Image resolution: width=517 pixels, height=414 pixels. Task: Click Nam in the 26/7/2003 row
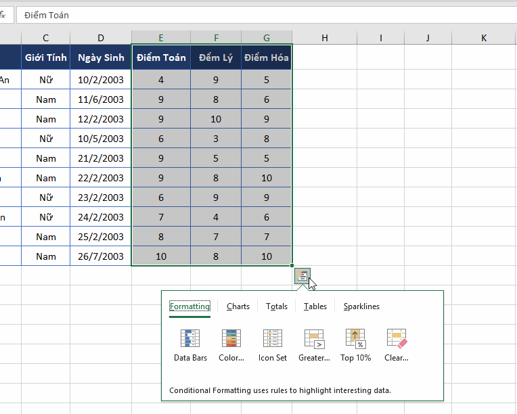point(46,256)
